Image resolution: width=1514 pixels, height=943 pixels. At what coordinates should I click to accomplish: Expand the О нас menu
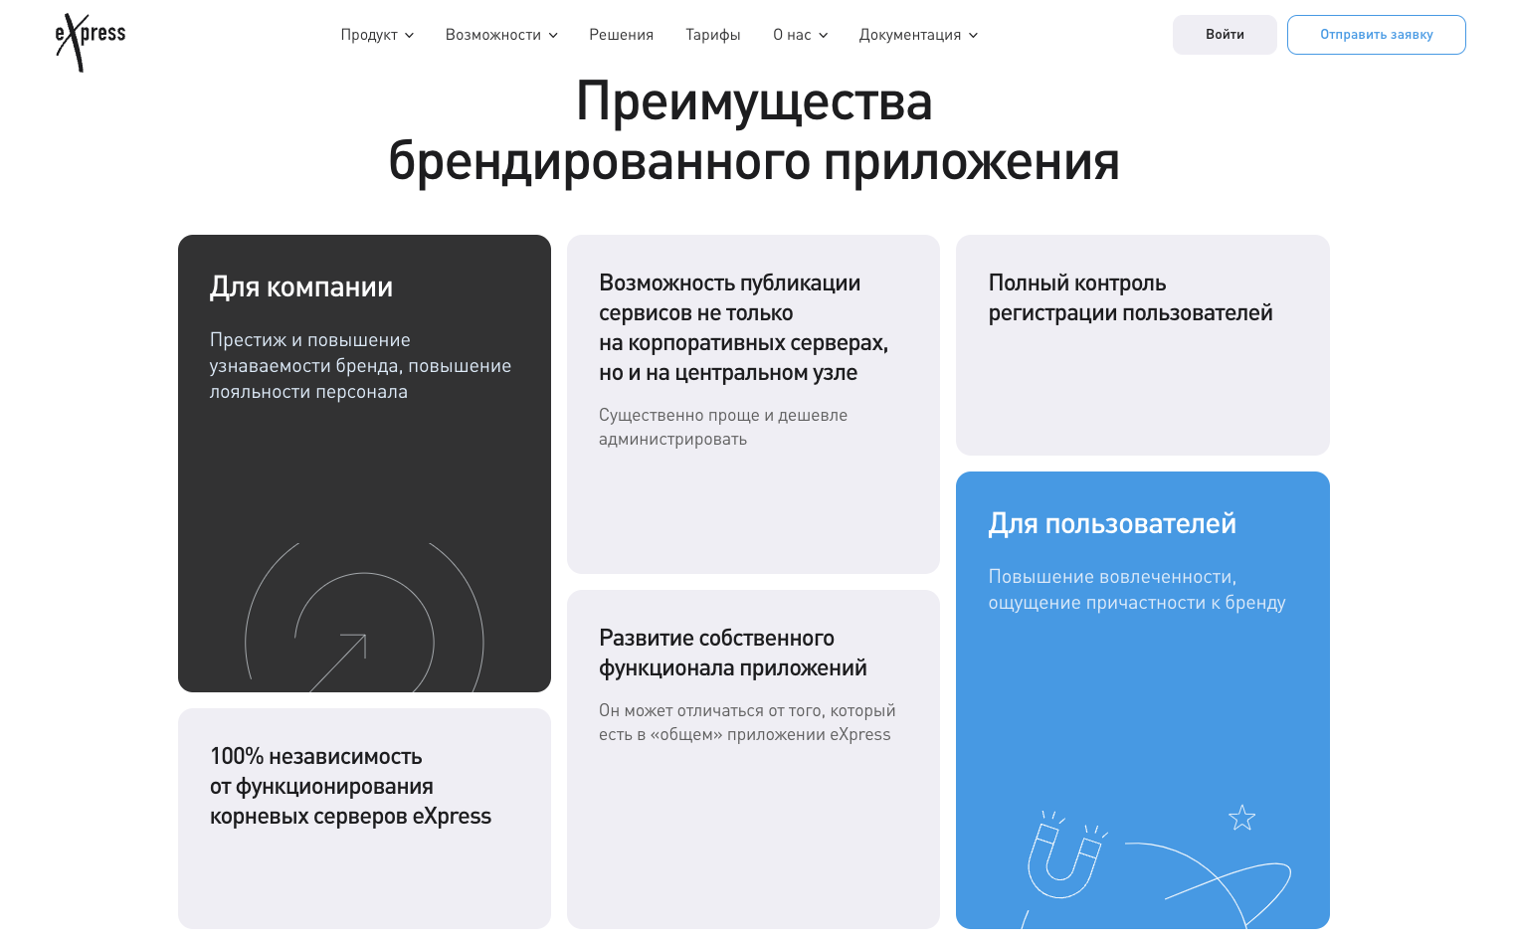pyautogui.click(x=800, y=35)
